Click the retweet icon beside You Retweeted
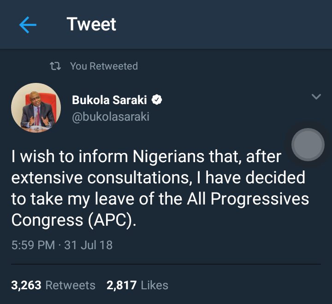This screenshot has height=304, width=332. [x=55, y=66]
